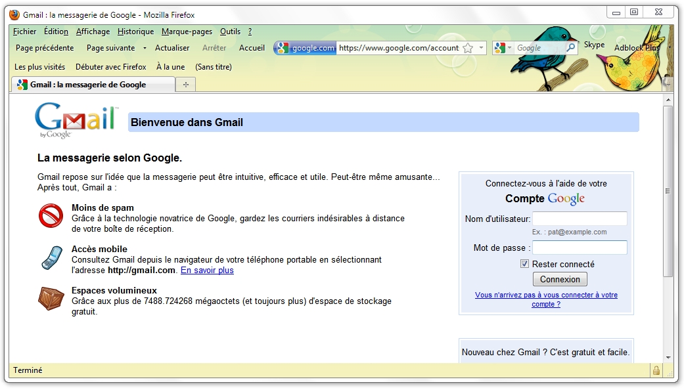Open the Édition menu
The height and width of the screenshot is (390, 684).
coord(57,32)
